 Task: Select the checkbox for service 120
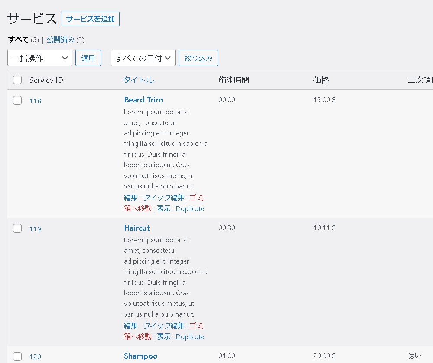(x=17, y=356)
